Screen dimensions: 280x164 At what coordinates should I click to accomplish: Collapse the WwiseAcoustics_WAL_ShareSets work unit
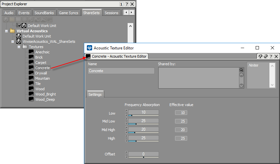(x=13, y=41)
